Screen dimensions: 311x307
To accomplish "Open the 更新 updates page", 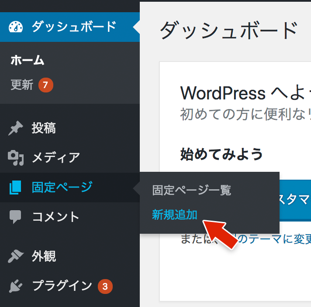I will pyautogui.click(x=22, y=85).
